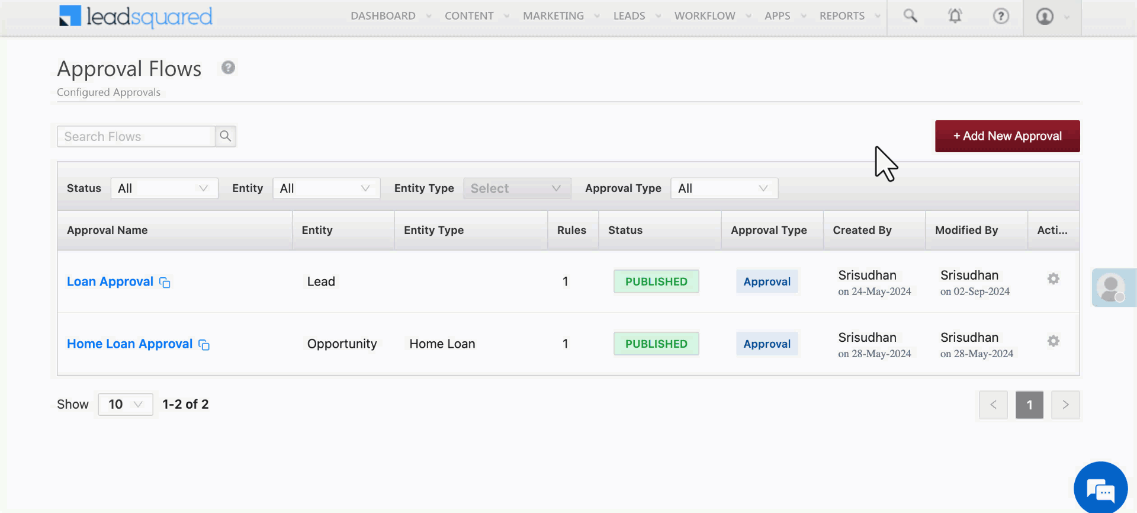The image size is (1137, 513).
Task: Open the APPS menu
Action: pyautogui.click(x=777, y=16)
